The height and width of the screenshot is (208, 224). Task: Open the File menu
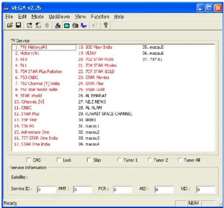[9, 17]
